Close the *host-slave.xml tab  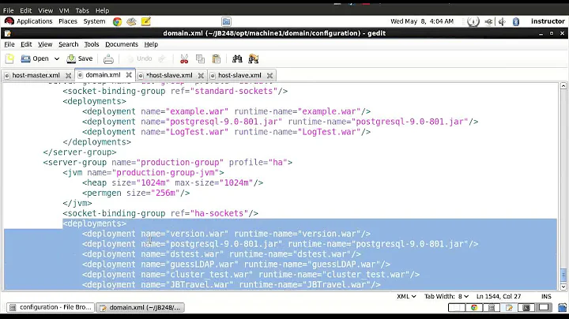201,76
